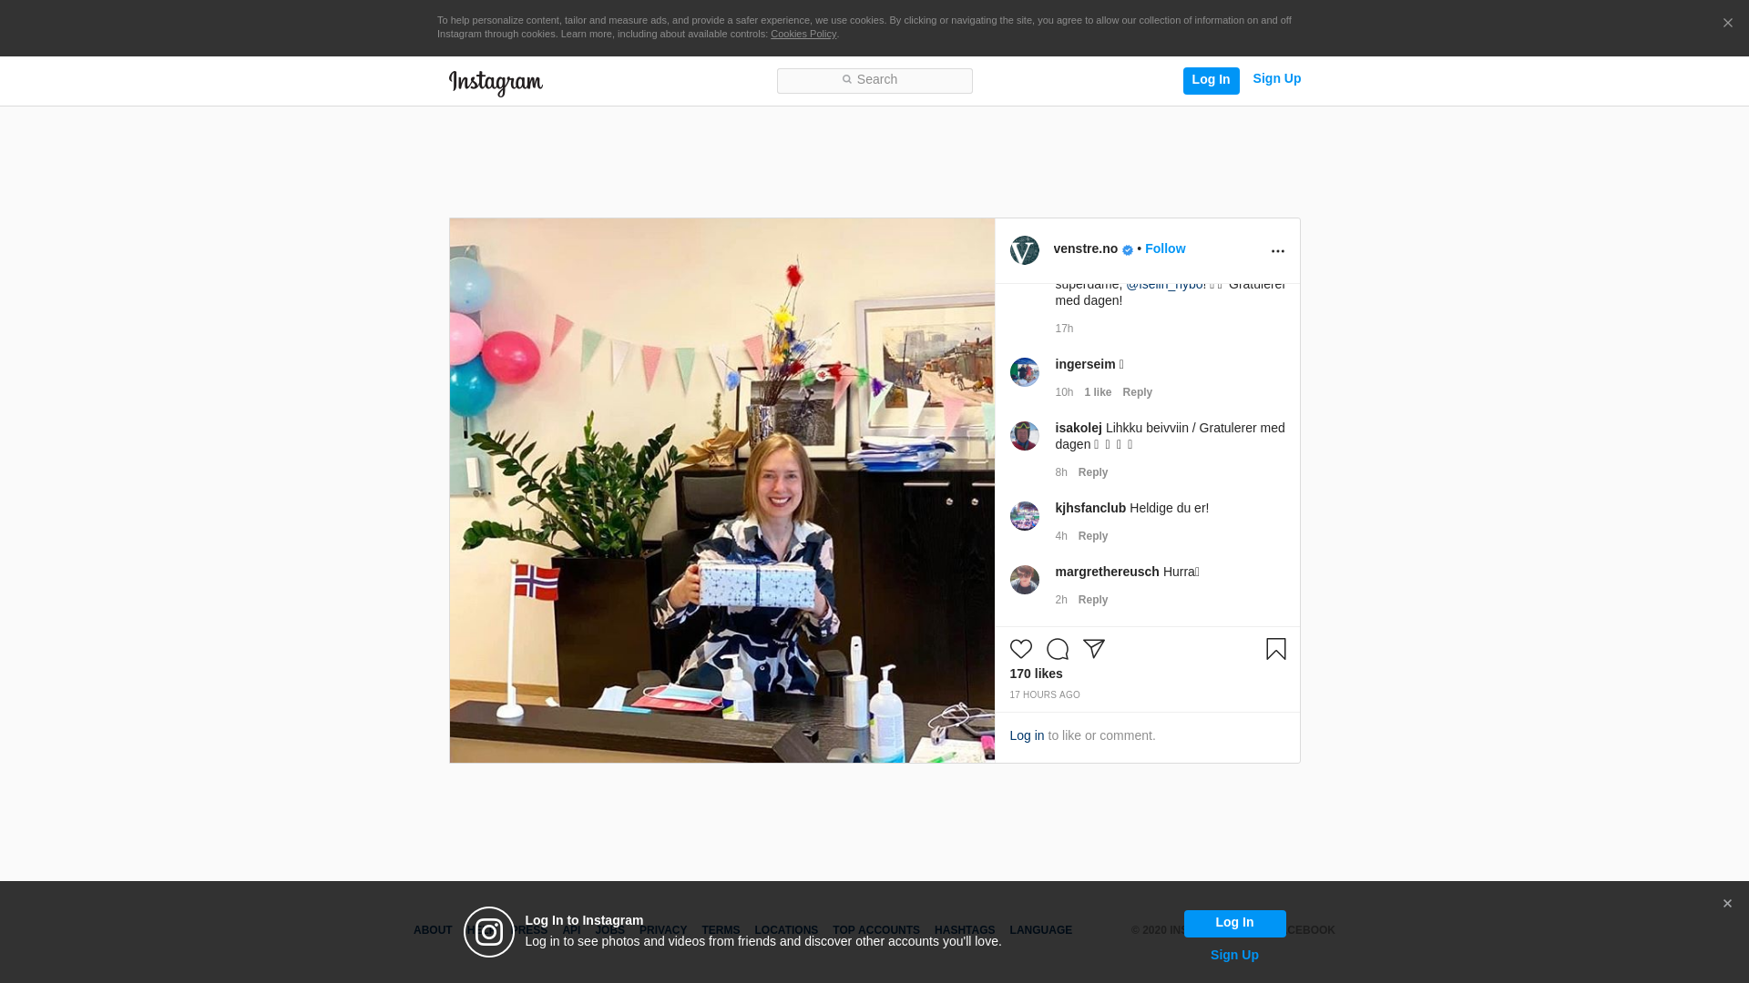Image resolution: width=1749 pixels, height=983 pixels.
Task: Click Sign Up link in header
Action: tap(1276, 79)
